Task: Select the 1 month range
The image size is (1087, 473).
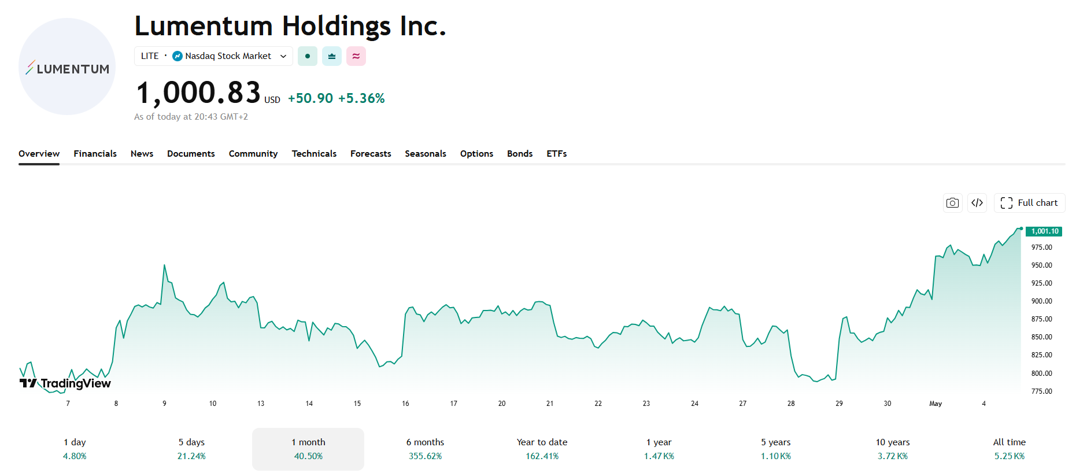Action: (308, 449)
